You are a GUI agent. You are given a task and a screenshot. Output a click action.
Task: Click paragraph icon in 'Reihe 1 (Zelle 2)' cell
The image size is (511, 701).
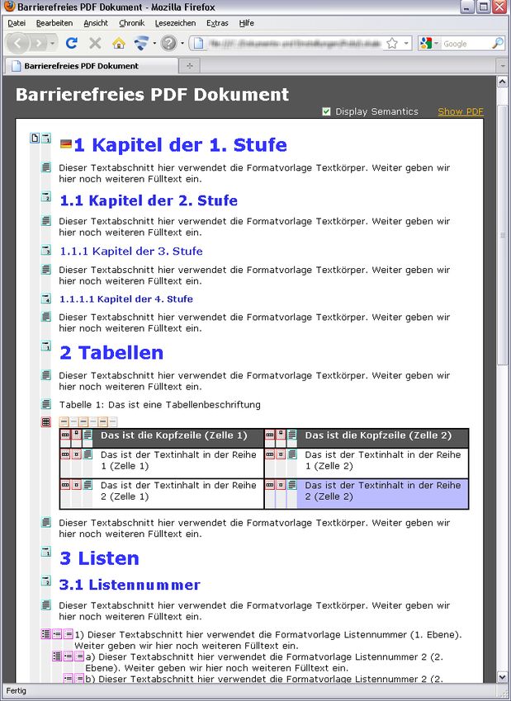292,454
